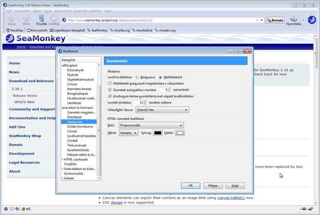Select the Mellékletként radio button
This screenshot has width=320, height=215.
point(160,77)
